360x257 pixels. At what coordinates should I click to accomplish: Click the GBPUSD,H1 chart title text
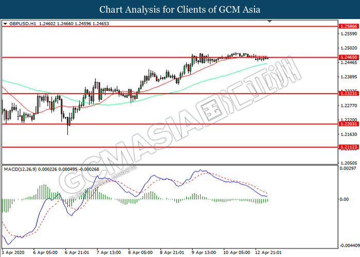23,24
